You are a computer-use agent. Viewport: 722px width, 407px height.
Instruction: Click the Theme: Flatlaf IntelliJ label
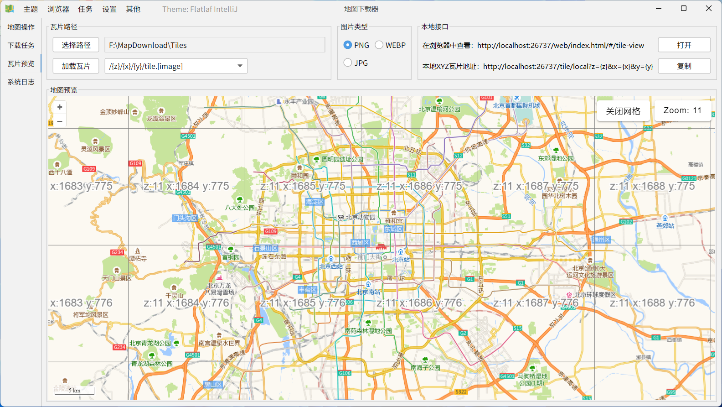point(200,9)
